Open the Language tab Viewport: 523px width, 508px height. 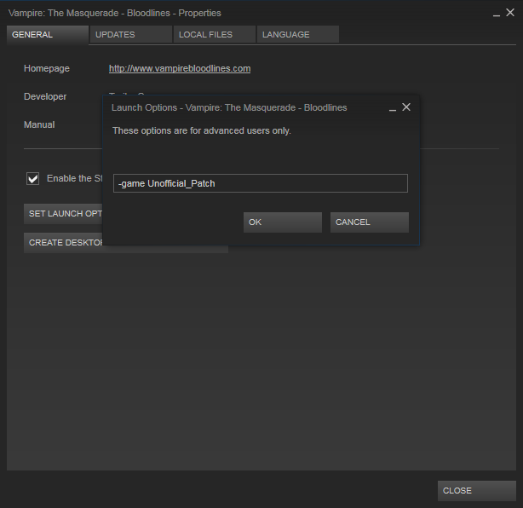coord(298,34)
